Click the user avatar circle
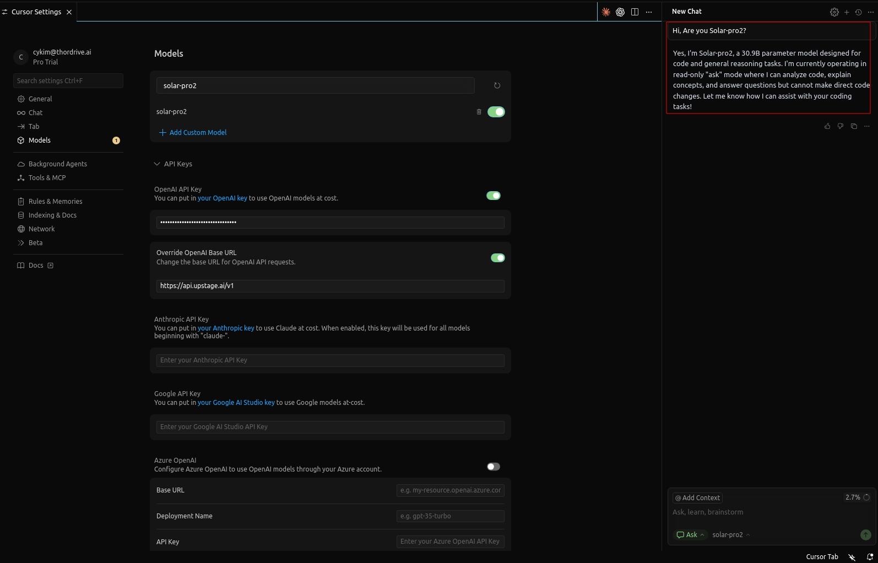 pos(21,57)
